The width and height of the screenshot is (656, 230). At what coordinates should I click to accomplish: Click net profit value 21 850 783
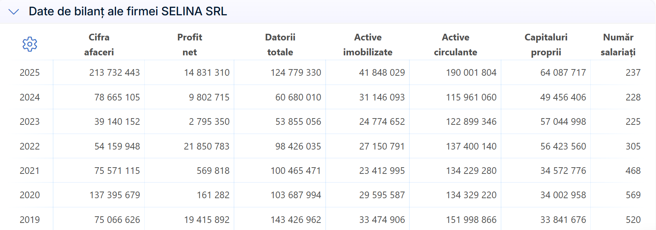click(207, 146)
